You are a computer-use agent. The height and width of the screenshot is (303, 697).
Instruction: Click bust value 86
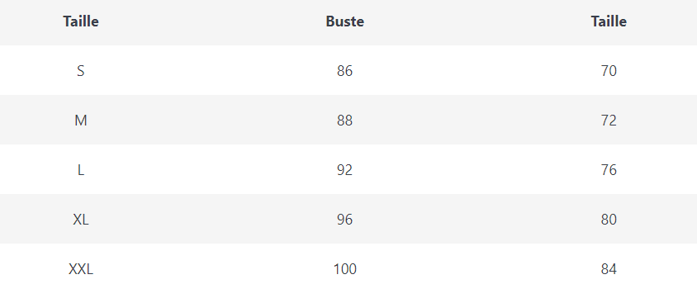tap(344, 71)
